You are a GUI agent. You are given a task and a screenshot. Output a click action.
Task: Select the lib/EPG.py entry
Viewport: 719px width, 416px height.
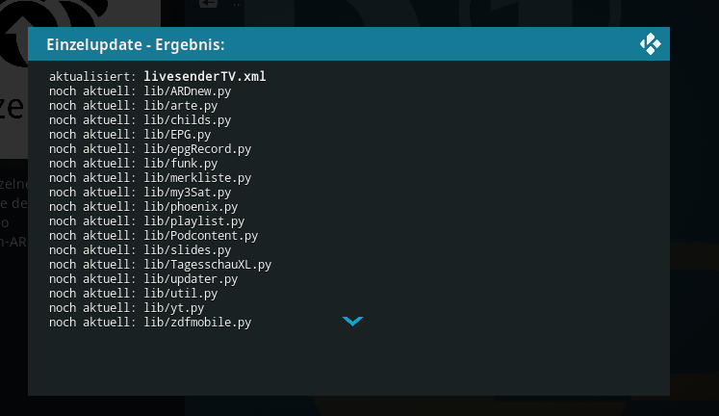[130, 135]
